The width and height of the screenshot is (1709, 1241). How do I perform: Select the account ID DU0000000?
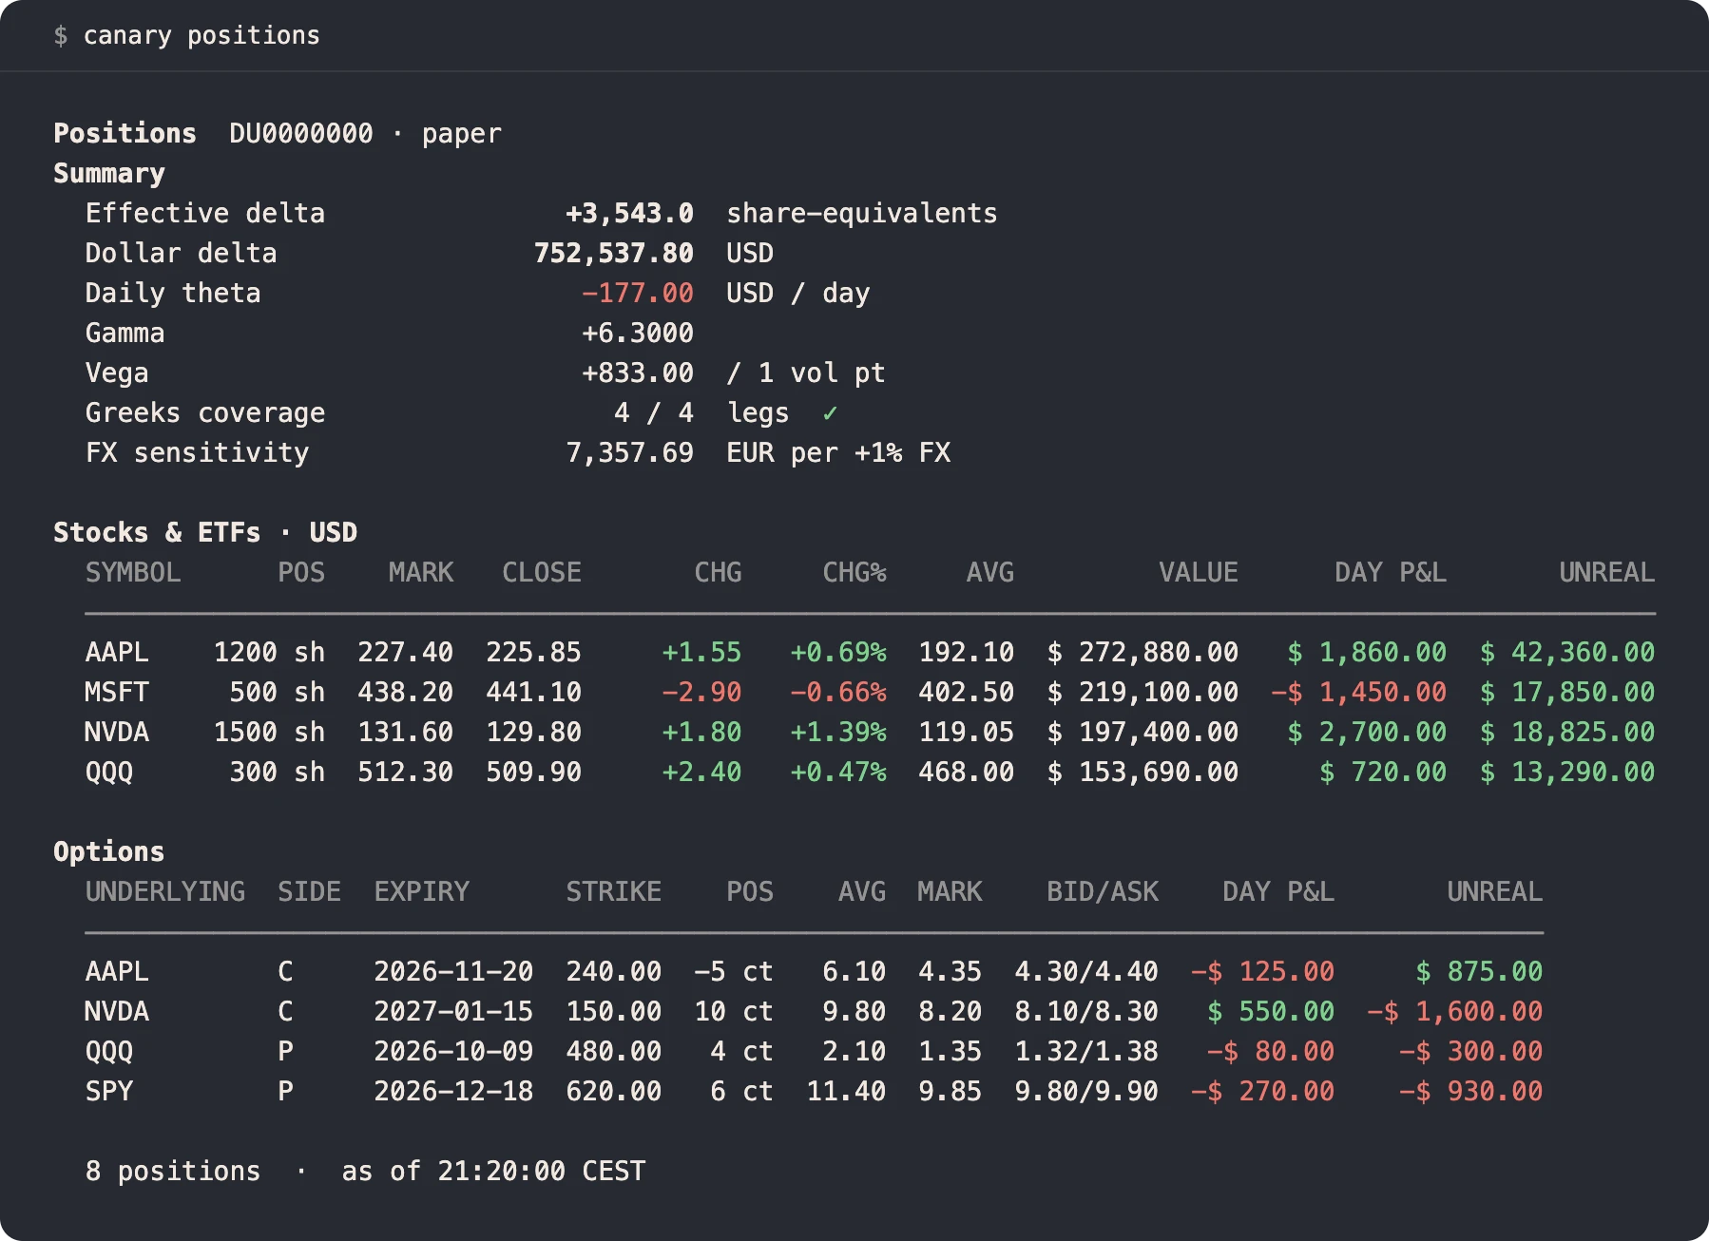(x=301, y=133)
